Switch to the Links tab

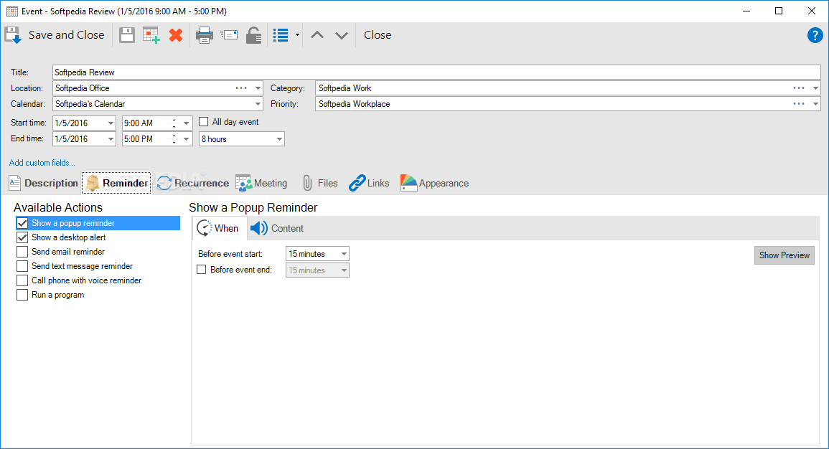coord(369,184)
